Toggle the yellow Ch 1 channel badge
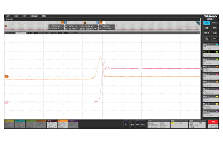The width and height of the screenshot is (223, 148). [x=9, y=124]
